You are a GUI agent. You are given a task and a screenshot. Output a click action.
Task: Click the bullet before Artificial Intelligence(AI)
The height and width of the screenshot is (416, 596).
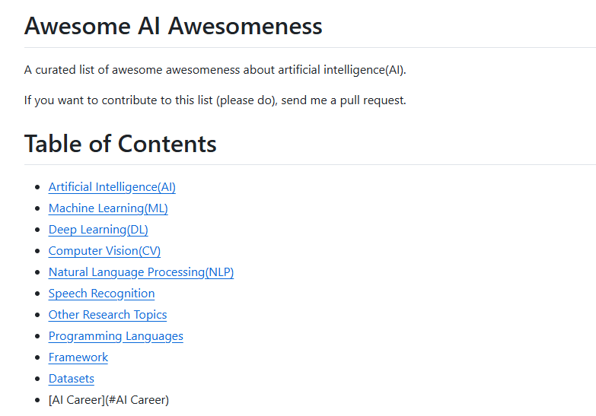click(x=37, y=187)
